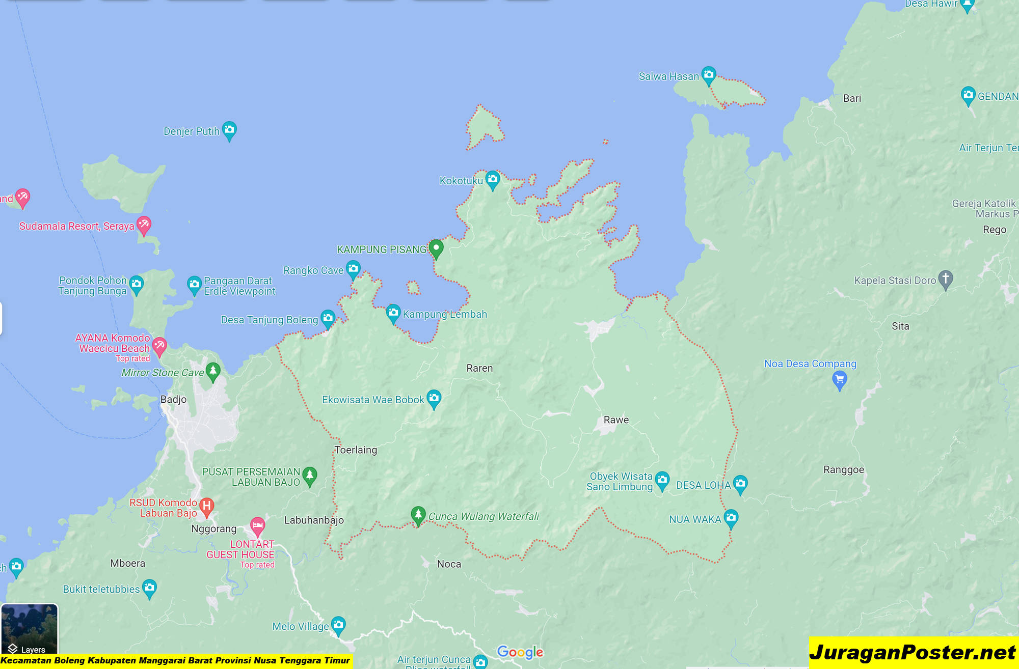This screenshot has width=1019, height=669.
Task: Click the Kapela Stasi Doro church pin
Action: coord(946,280)
